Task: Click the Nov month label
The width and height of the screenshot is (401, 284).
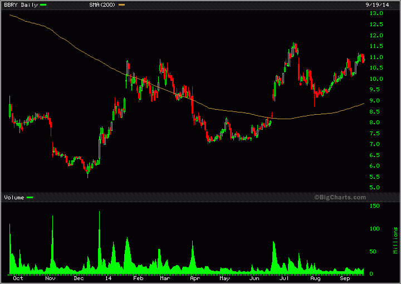Action: pos(50,278)
